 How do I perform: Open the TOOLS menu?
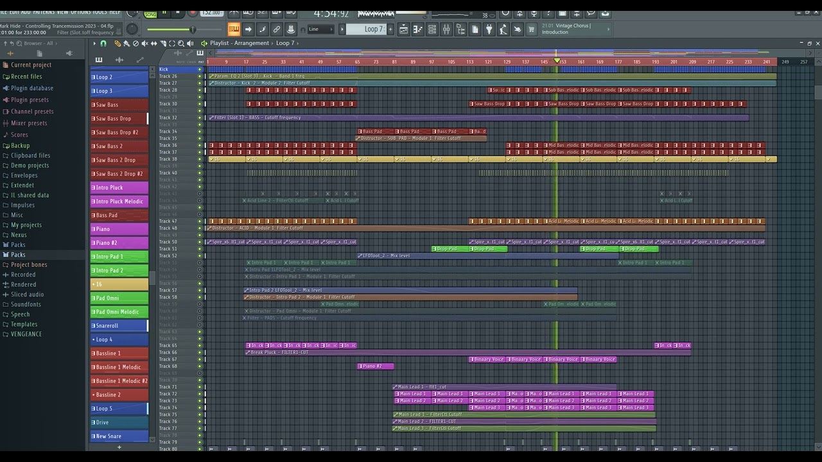[100, 12]
